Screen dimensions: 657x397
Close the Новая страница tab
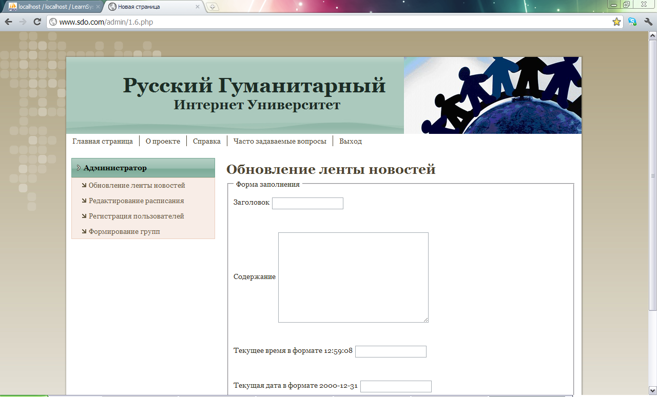[198, 7]
